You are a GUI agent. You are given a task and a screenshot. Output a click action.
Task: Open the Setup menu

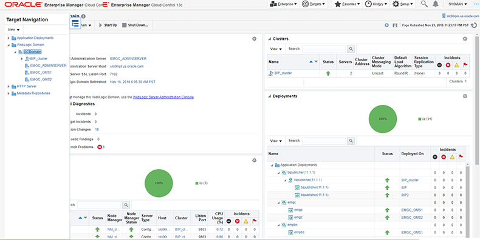[403, 4]
